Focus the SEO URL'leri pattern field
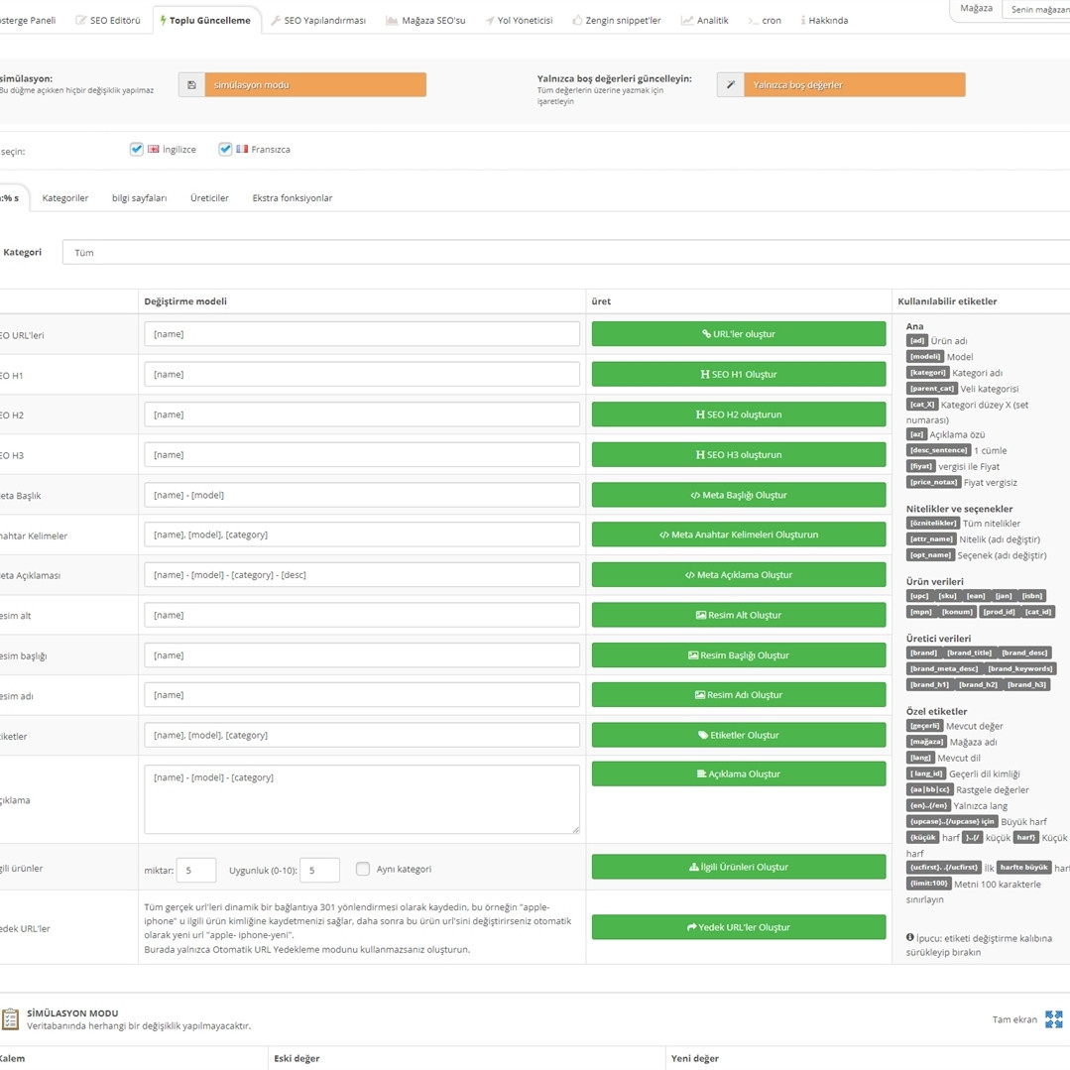Screen dimensions: 1070x1070 coord(362,333)
